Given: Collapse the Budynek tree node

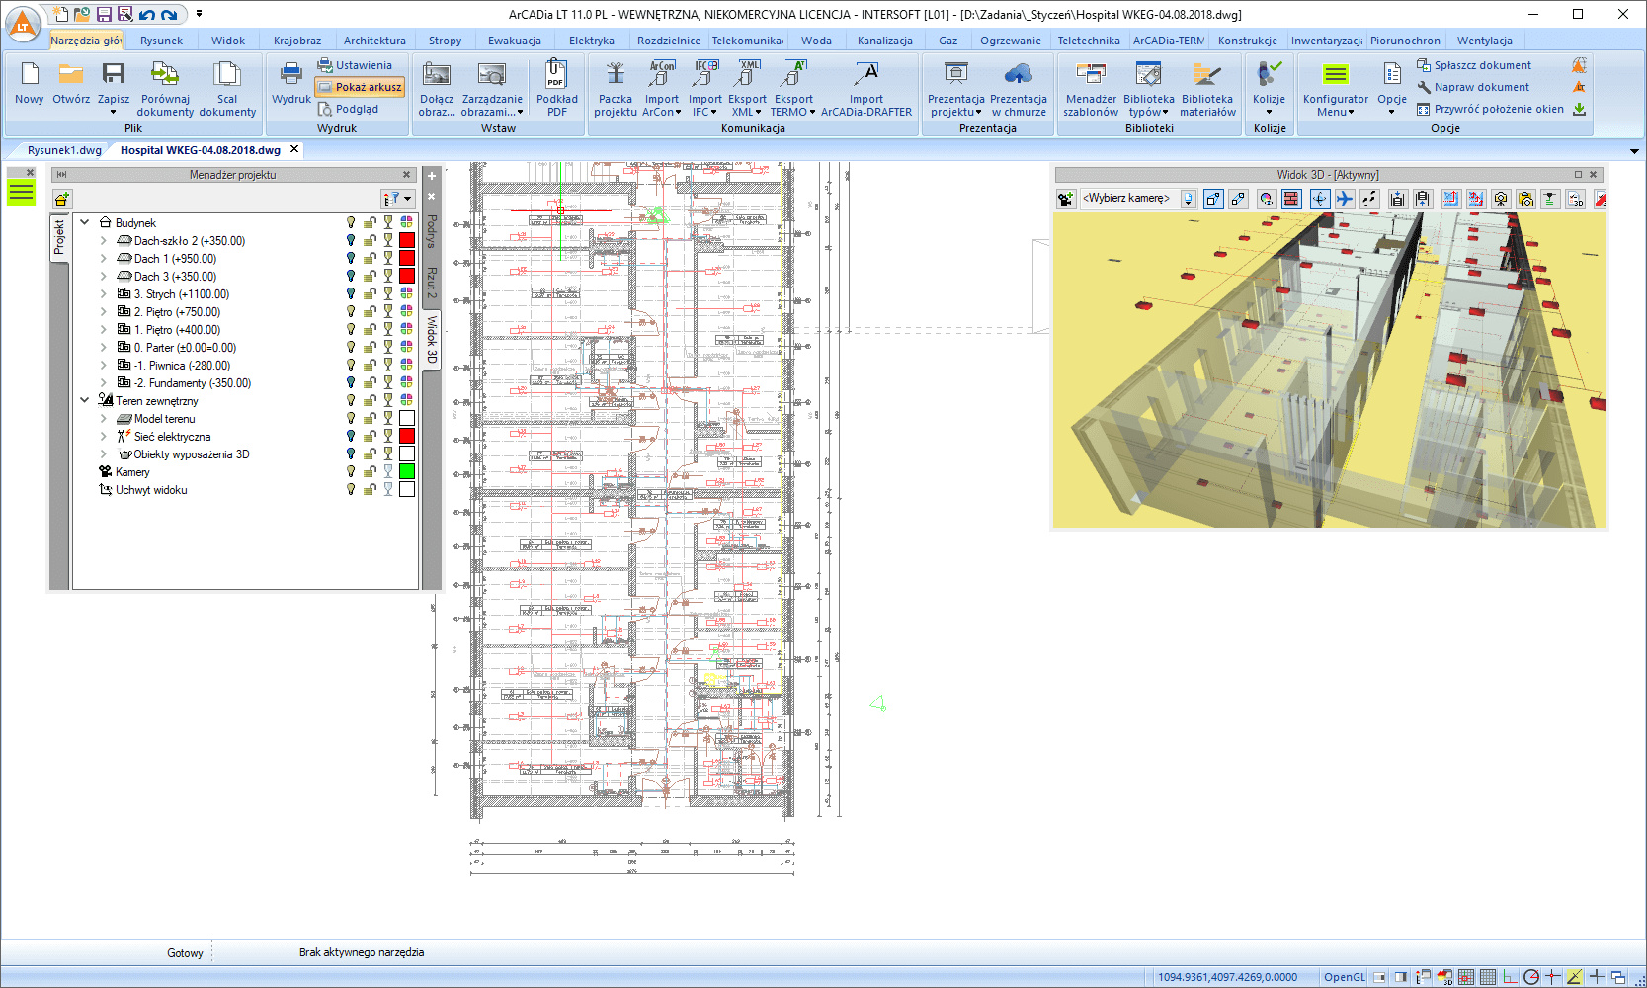Looking at the screenshot, I should coord(85,222).
